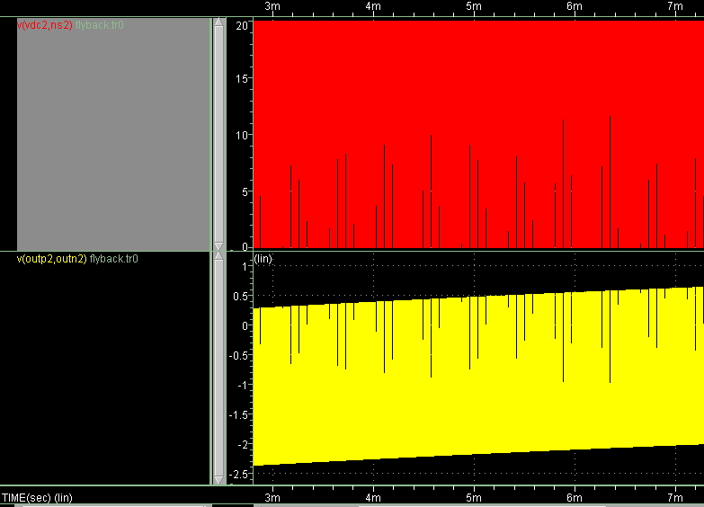Select the v(vdc2,ns2) signal label
The height and width of the screenshot is (507, 704).
[44, 25]
